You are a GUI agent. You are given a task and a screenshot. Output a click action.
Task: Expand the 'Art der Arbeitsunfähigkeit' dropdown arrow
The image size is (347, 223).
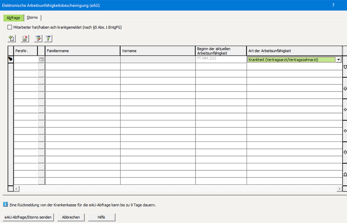coord(338,60)
